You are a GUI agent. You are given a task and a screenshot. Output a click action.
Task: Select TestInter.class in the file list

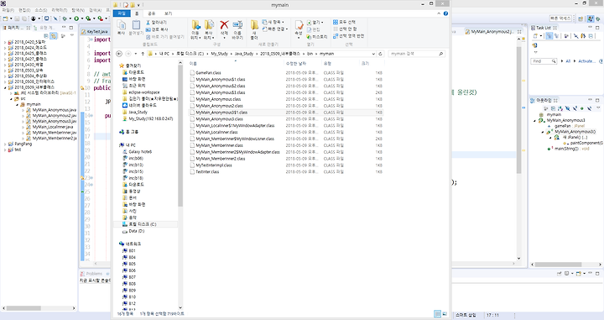pyautogui.click(x=207, y=172)
